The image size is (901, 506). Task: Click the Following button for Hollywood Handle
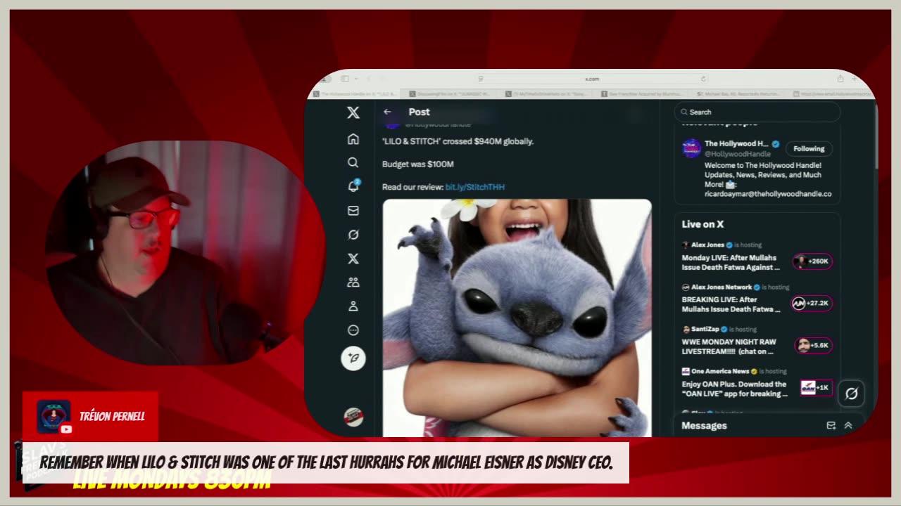click(x=809, y=148)
